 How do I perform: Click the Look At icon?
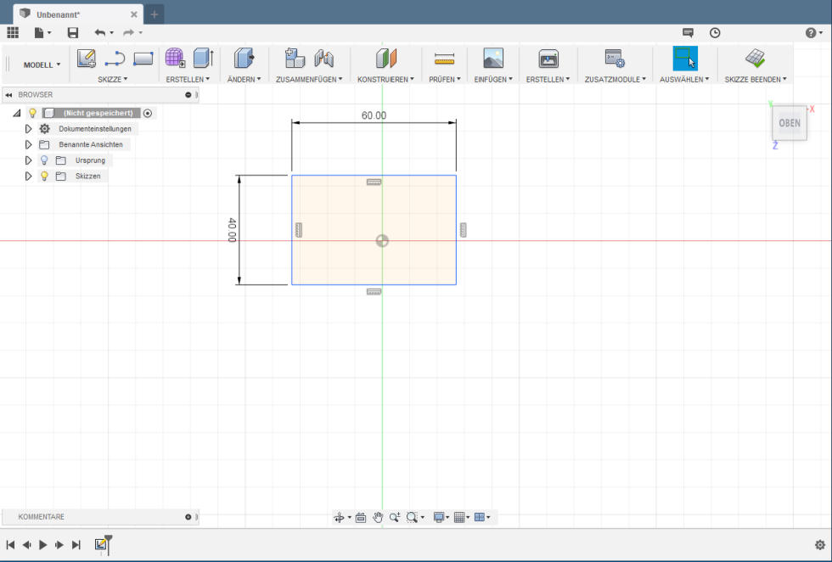pos(361,517)
